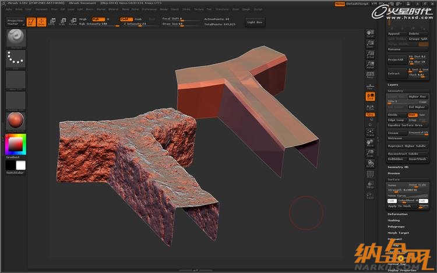Expand the Deformation subpalette
This screenshot has width=437, height=273.
[x=398, y=214]
